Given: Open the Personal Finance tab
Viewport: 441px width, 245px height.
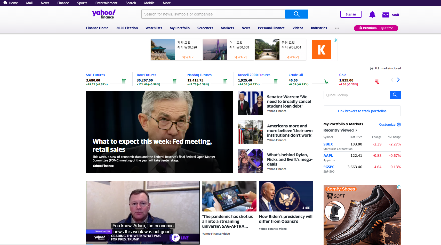Looking at the screenshot, I should pyautogui.click(x=271, y=28).
